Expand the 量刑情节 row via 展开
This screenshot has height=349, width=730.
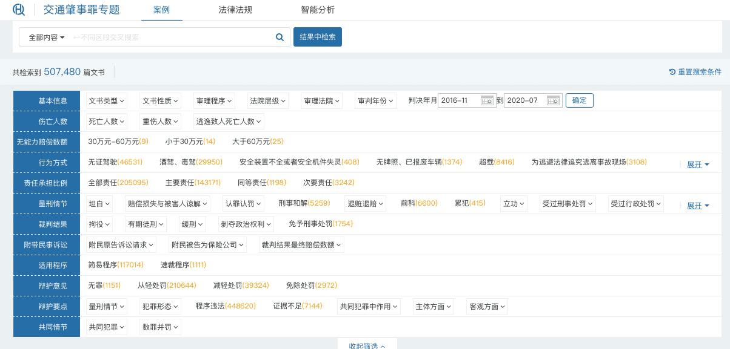click(698, 206)
